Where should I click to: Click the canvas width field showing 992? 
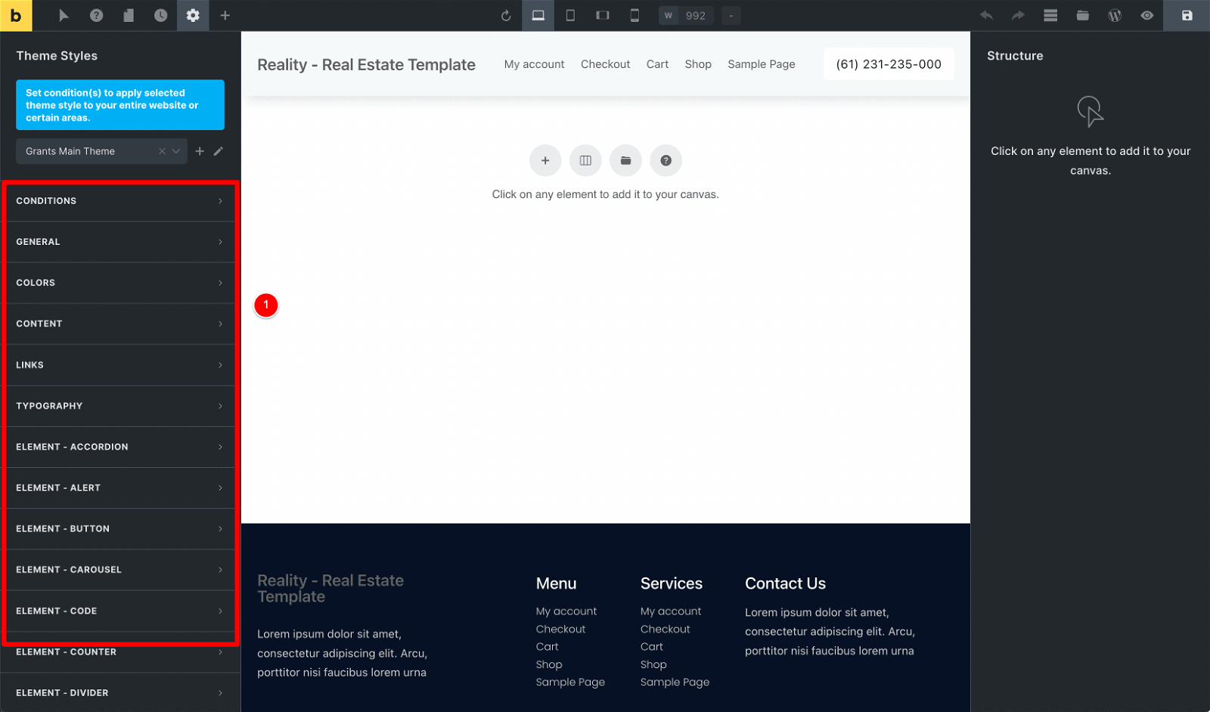[x=686, y=15]
